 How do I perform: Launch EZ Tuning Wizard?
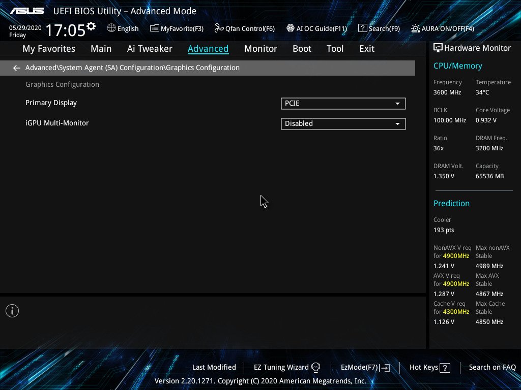(287, 368)
